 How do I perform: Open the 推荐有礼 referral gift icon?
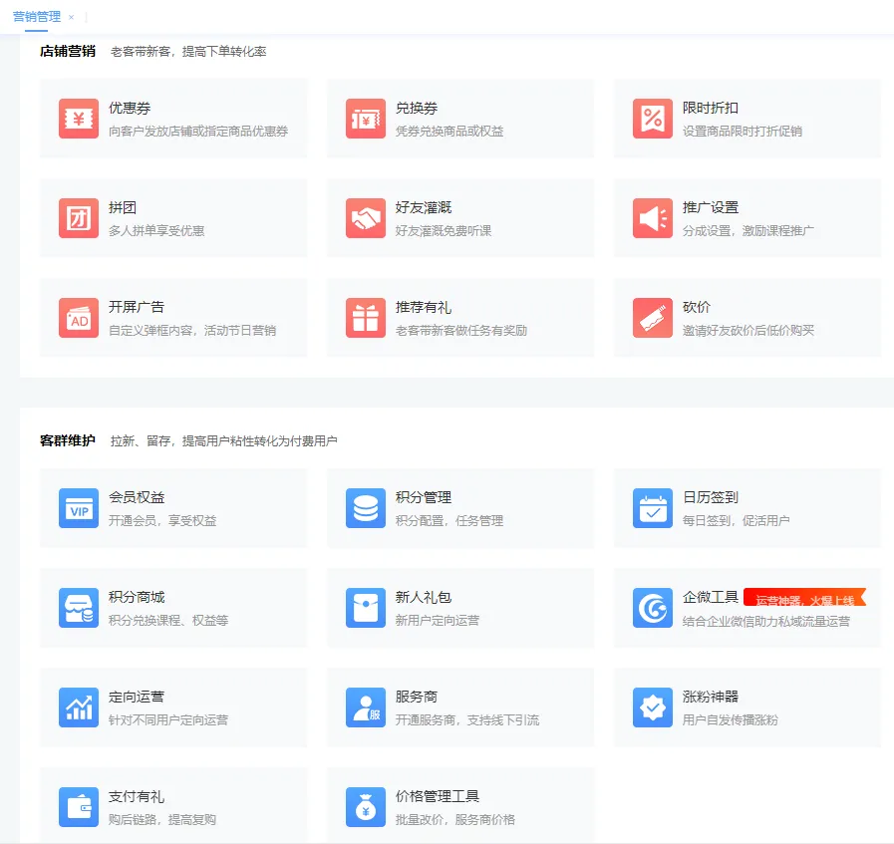coord(365,319)
